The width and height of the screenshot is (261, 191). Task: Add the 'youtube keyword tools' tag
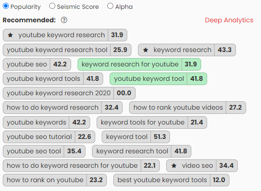point(53,79)
